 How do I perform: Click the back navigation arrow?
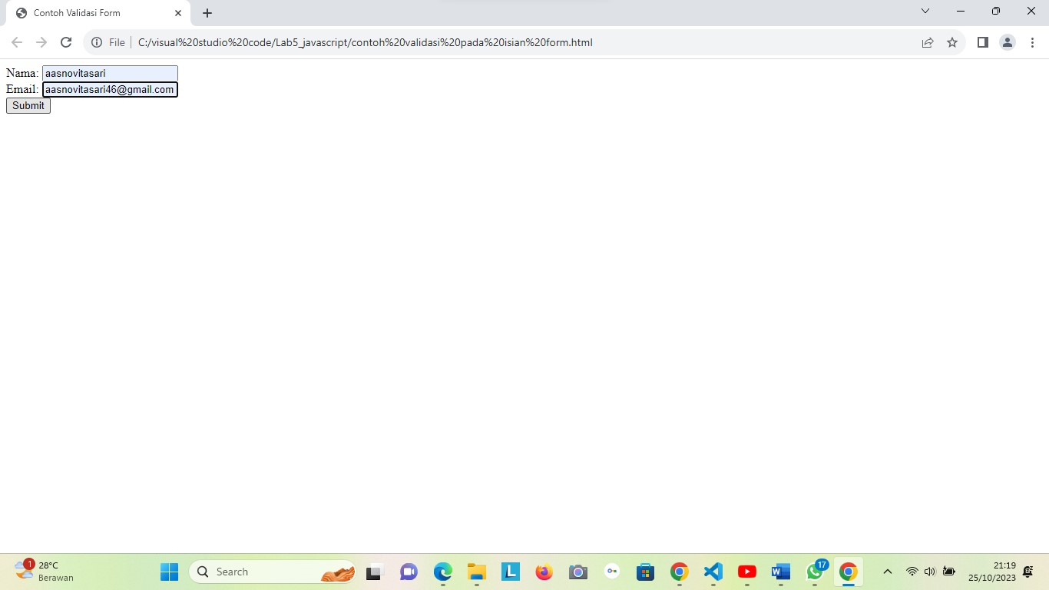coord(16,42)
